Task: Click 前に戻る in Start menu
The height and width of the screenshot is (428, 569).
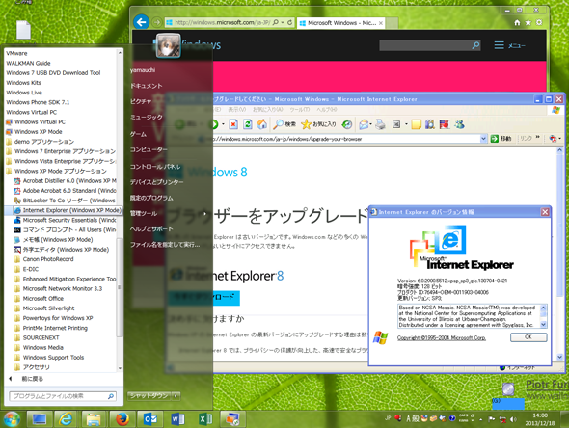Action: [32, 379]
